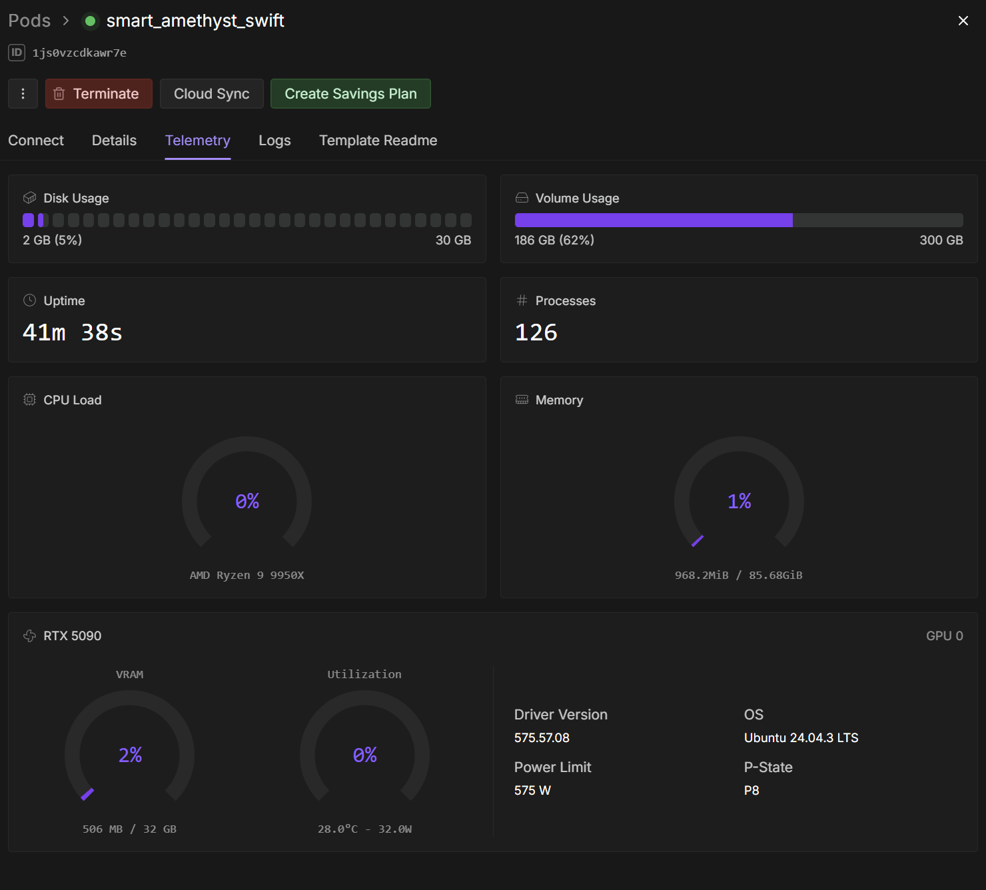The image size is (986, 890).
Task: Click the Volume Usage progress bar
Action: (x=739, y=221)
